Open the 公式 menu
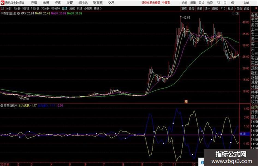Screen dimensions: 258x166 point(201,3)
